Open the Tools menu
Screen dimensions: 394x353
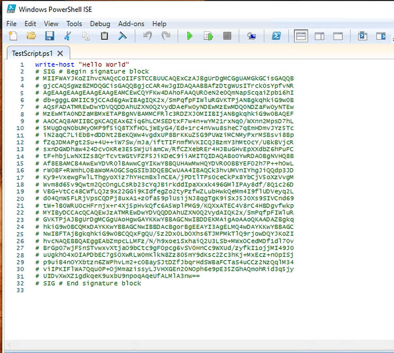tap(74, 24)
